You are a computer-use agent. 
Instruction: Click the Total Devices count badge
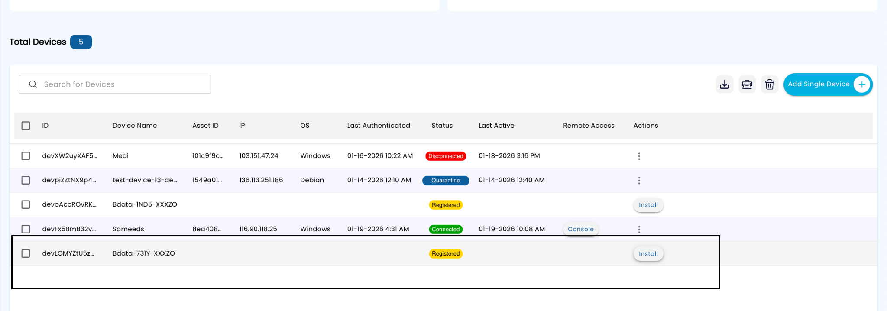point(81,42)
